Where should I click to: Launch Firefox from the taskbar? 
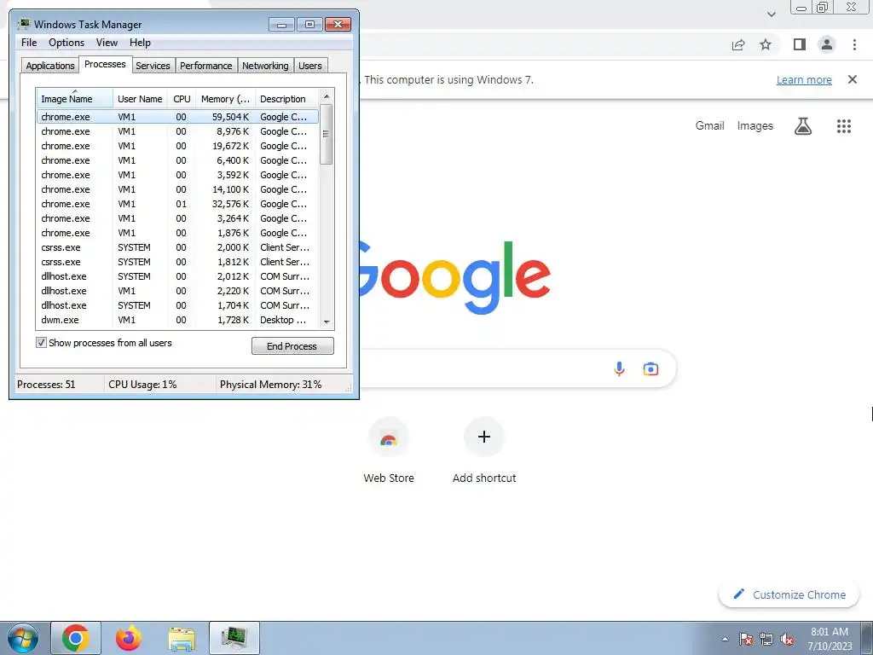tap(129, 638)
